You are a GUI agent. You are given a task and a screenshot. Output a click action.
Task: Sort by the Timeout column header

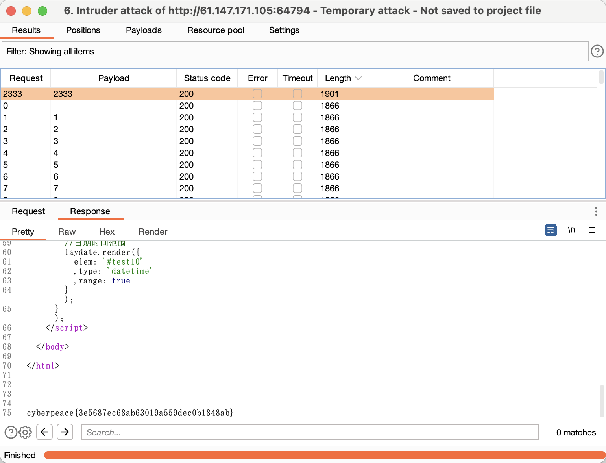pos(297,78)
